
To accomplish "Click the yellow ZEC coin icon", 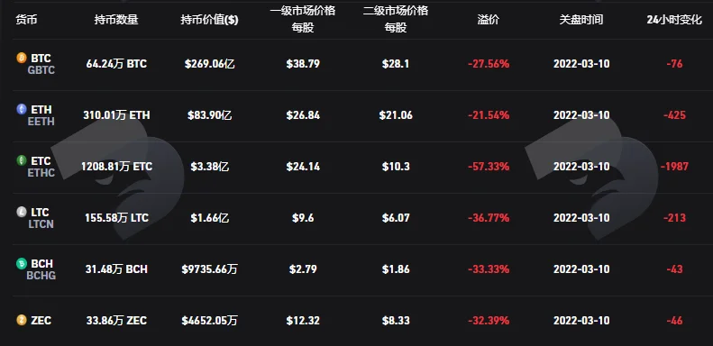I will click(x=22, y=321).
